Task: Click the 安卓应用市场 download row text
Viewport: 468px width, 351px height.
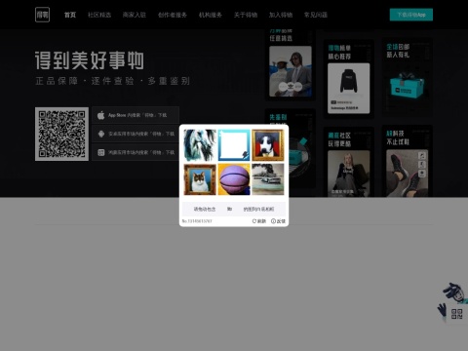Action: [141, 134]
